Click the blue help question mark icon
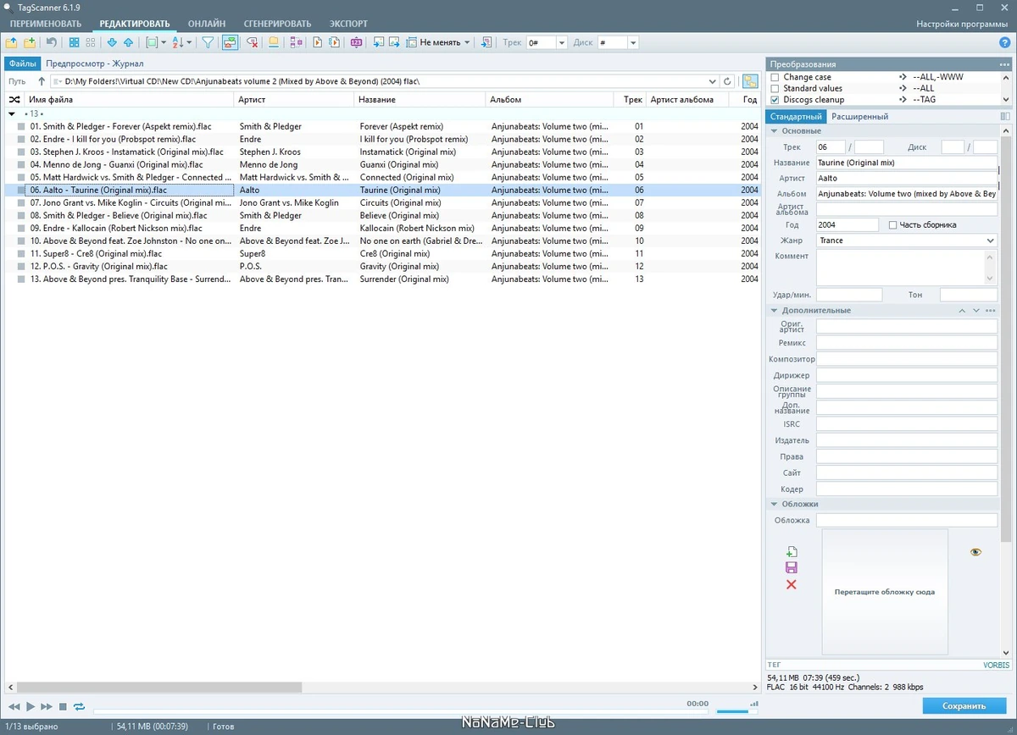 coord(1004,42)
